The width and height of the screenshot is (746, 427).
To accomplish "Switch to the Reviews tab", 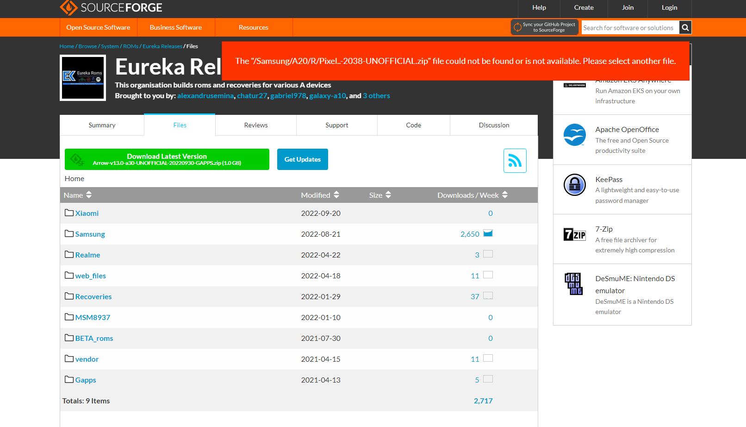I will [x=256, y=125].
